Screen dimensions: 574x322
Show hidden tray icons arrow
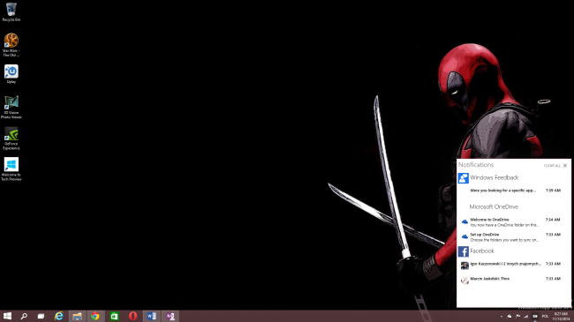502,316
